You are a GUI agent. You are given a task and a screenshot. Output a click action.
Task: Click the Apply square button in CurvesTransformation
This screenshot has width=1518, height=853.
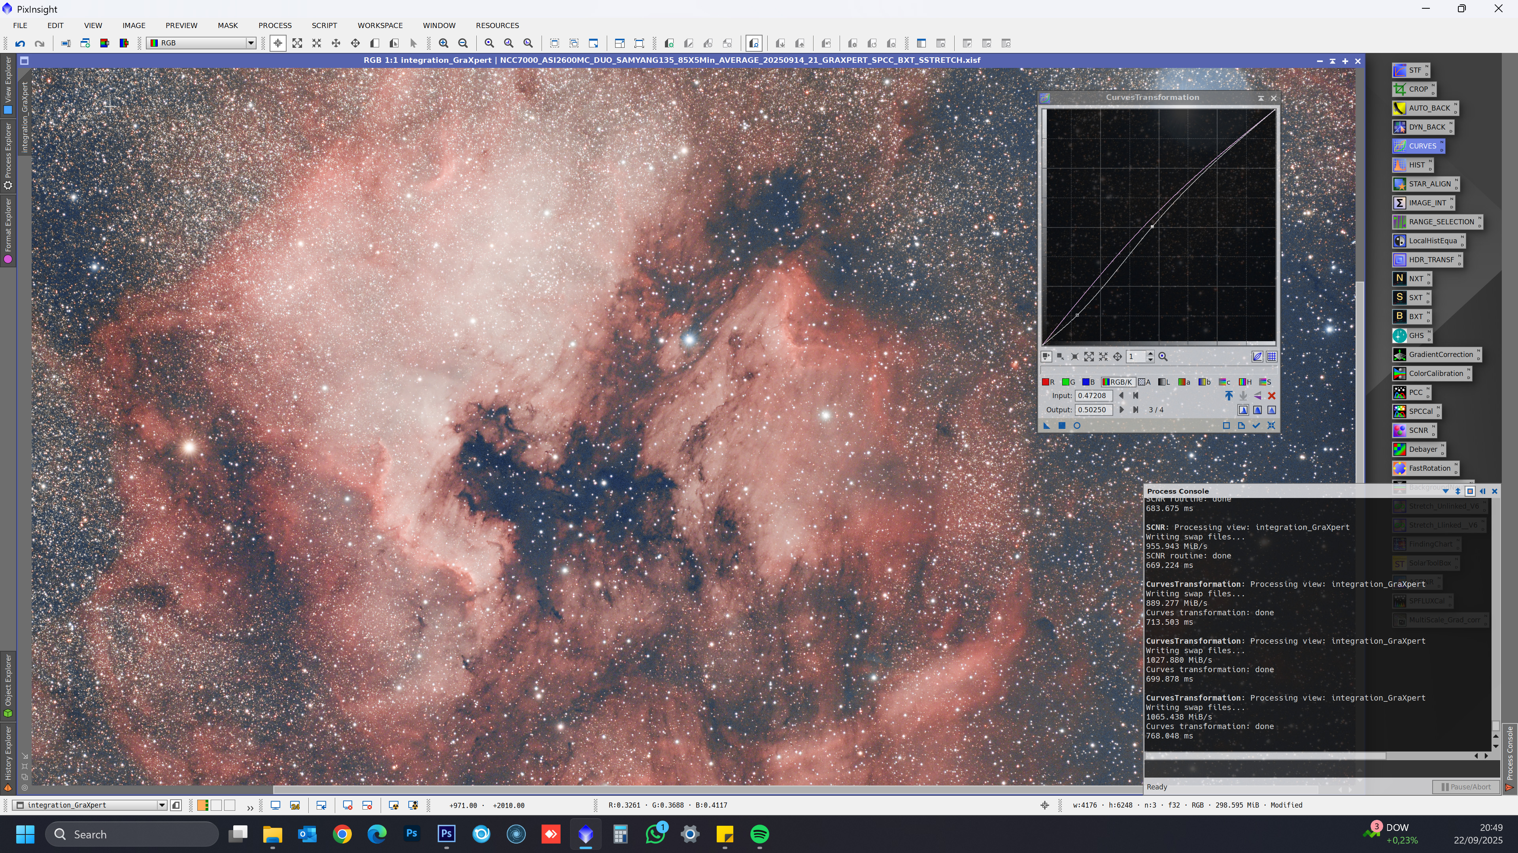[1062, 426]
